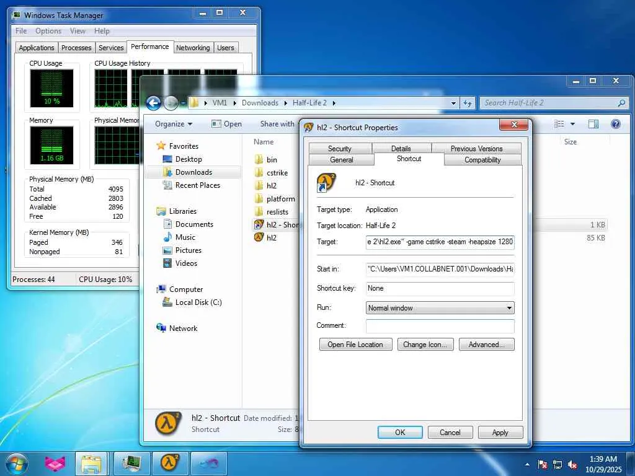Select the cstrike folder icon
635x476 pixels.
pyautogui.click(x=259, y=172)
